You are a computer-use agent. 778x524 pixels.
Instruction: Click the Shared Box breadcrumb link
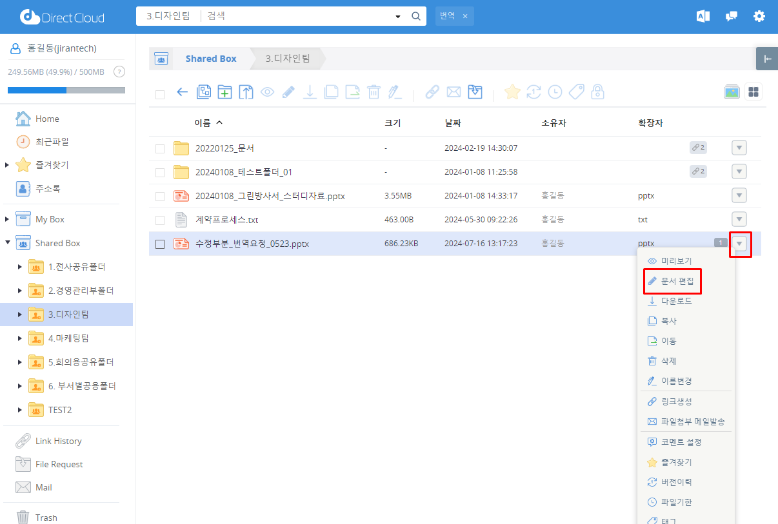coord(211,59)
